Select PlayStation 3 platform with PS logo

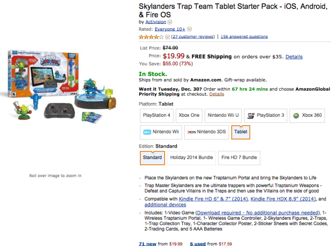click(266, 115)
